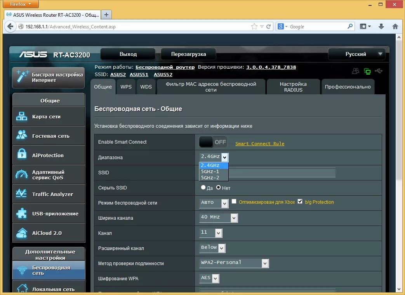Open the bookmarks menu icon
Image resolution: width=405 pixels, height=295 pixels.
point(365,26)
